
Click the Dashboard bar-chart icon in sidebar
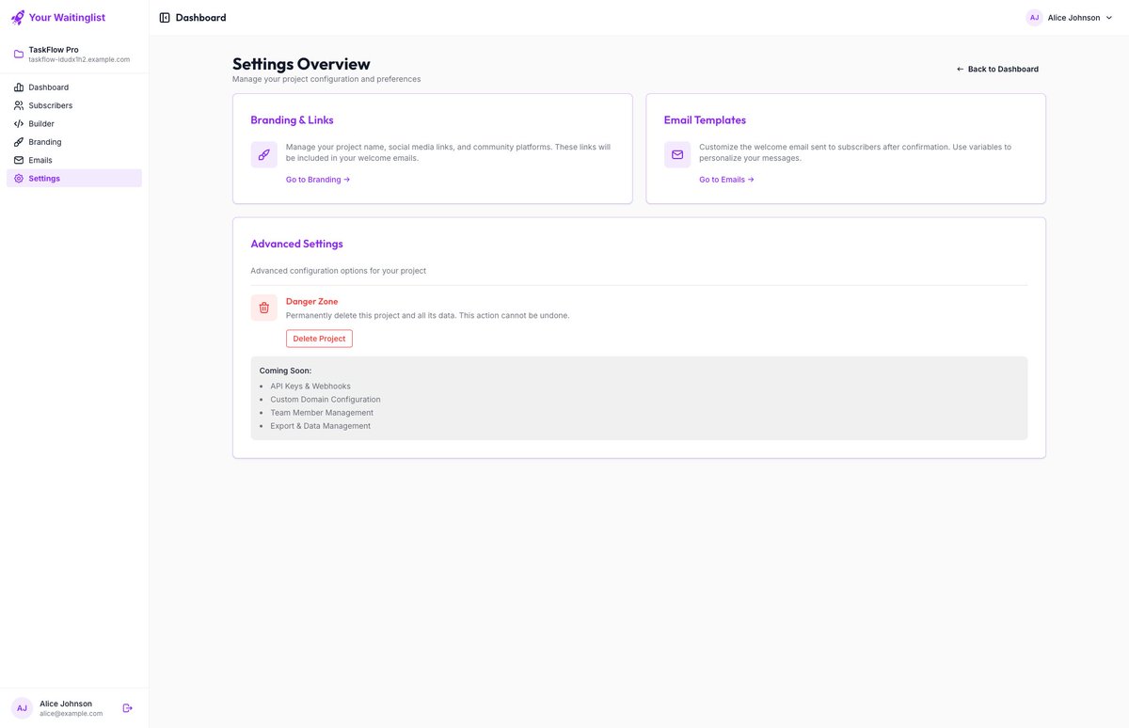(19, 87)
